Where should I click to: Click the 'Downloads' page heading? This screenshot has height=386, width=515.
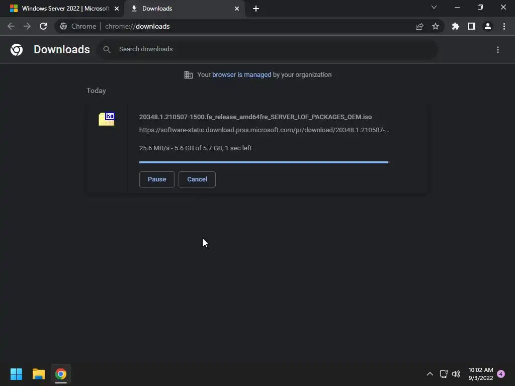(62, 49)
